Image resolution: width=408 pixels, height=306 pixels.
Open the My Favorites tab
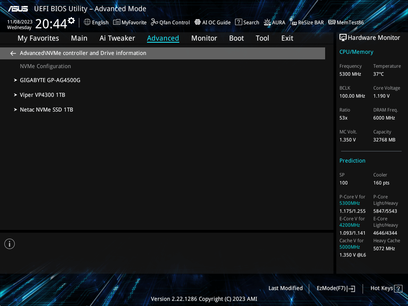(38, 38)
